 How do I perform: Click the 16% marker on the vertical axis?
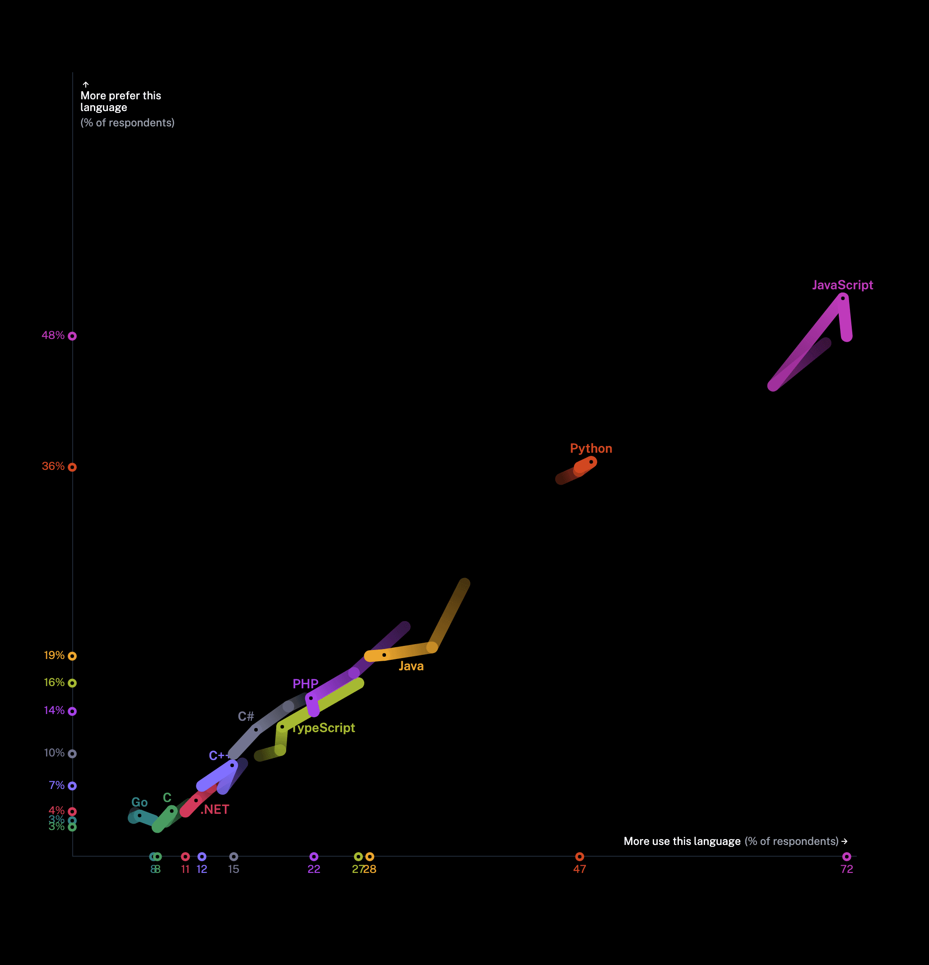click(72, 683)
